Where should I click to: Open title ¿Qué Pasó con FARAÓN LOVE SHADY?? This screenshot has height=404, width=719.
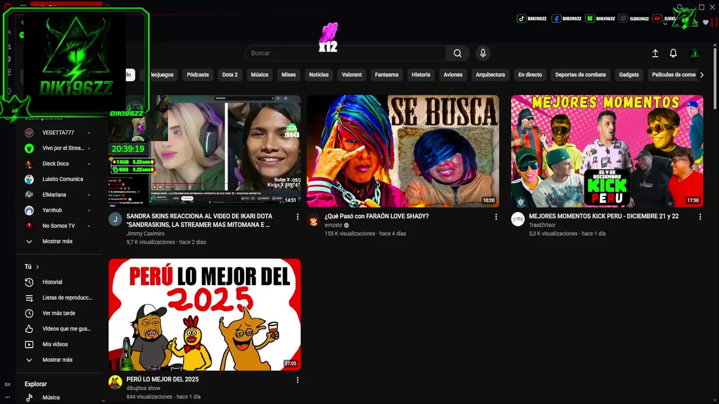coord(376,216)
